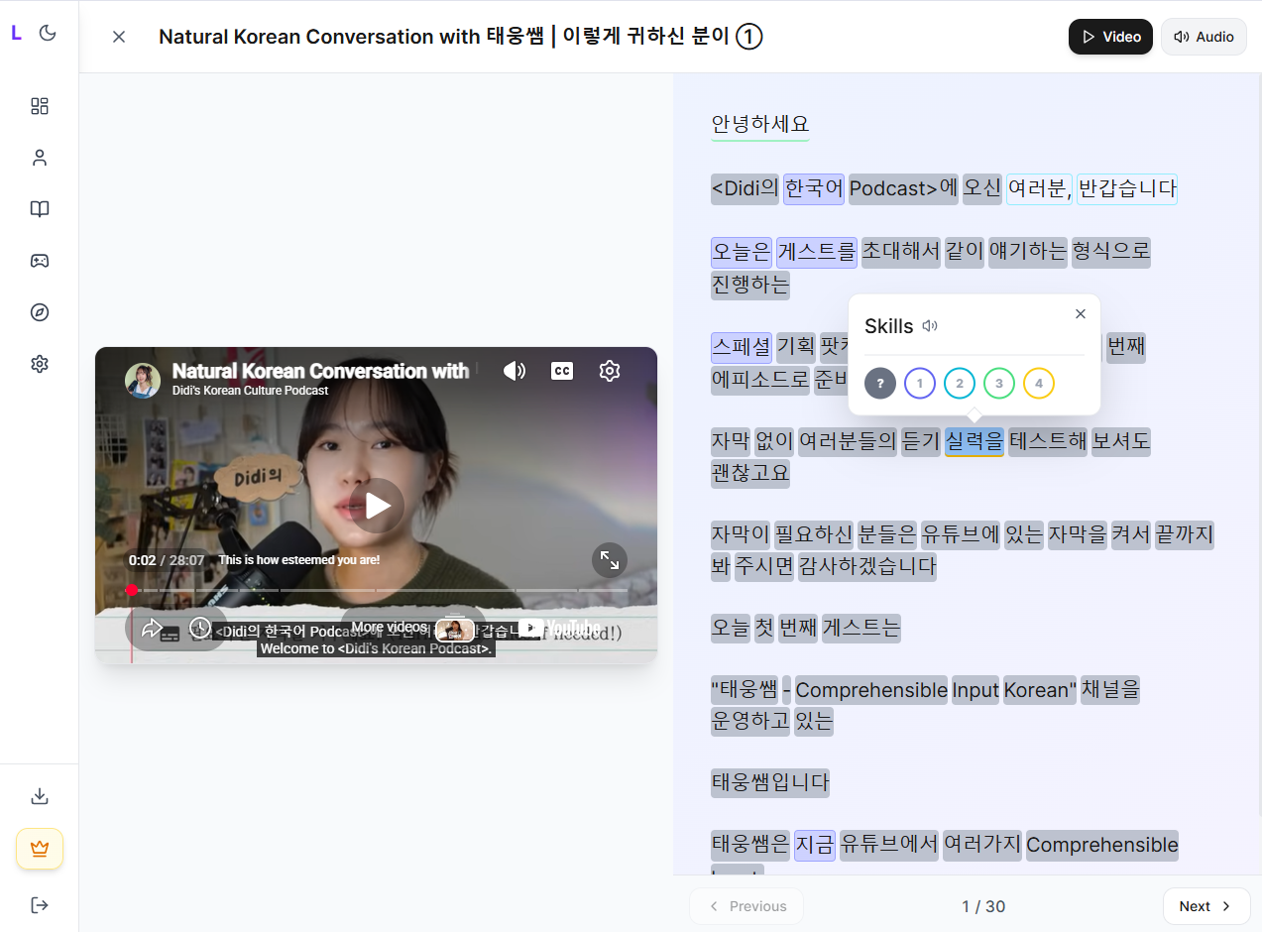This screenshot has height=932, width=1262.
Task: Open the library book icon in sidebar
Action: pos(40,209)
